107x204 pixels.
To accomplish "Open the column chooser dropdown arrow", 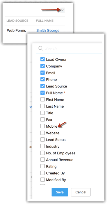I will point(62,10).
